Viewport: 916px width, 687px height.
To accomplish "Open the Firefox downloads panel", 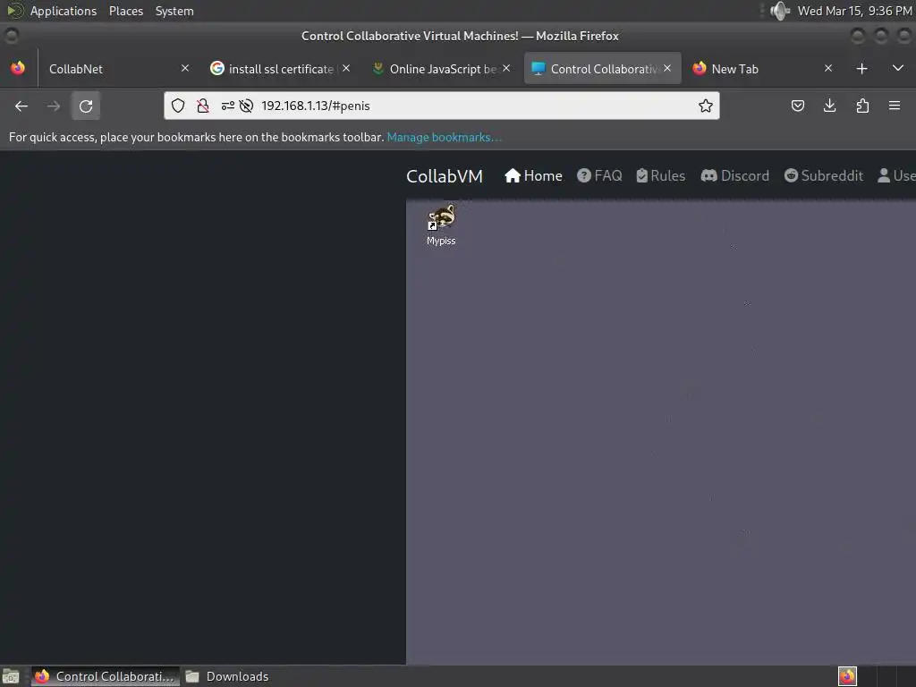I will (829, 106).
